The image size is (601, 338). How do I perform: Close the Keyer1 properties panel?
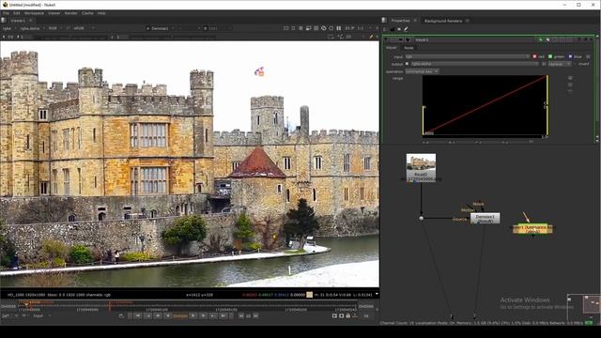point(591,39)
